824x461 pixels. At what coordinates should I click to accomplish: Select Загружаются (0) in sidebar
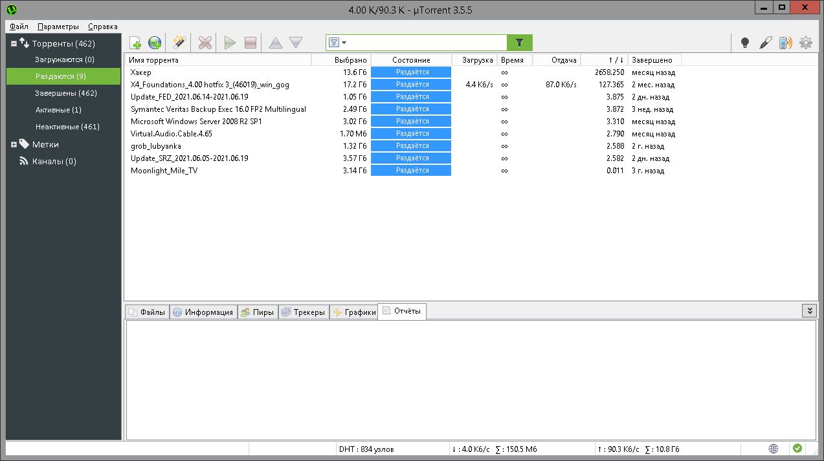[65, 59]
